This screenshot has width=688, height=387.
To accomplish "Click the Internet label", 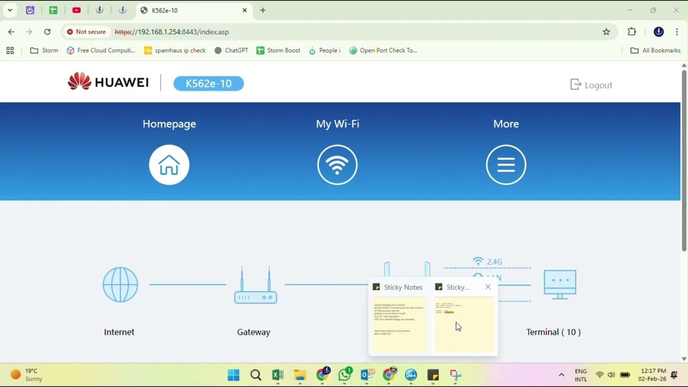I will [x=119, y=332].
